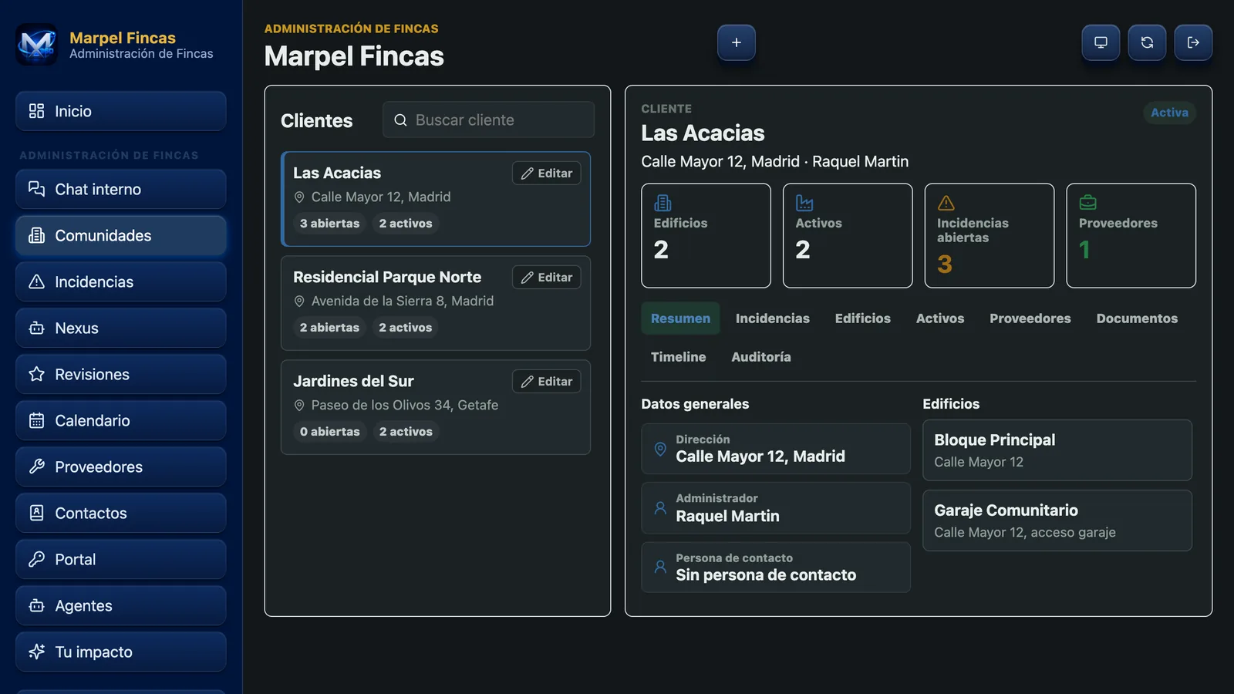Viewport: 1234px width, 694px height.
Task: Click the location pin icon in Dirección
Action: [660, 449]
